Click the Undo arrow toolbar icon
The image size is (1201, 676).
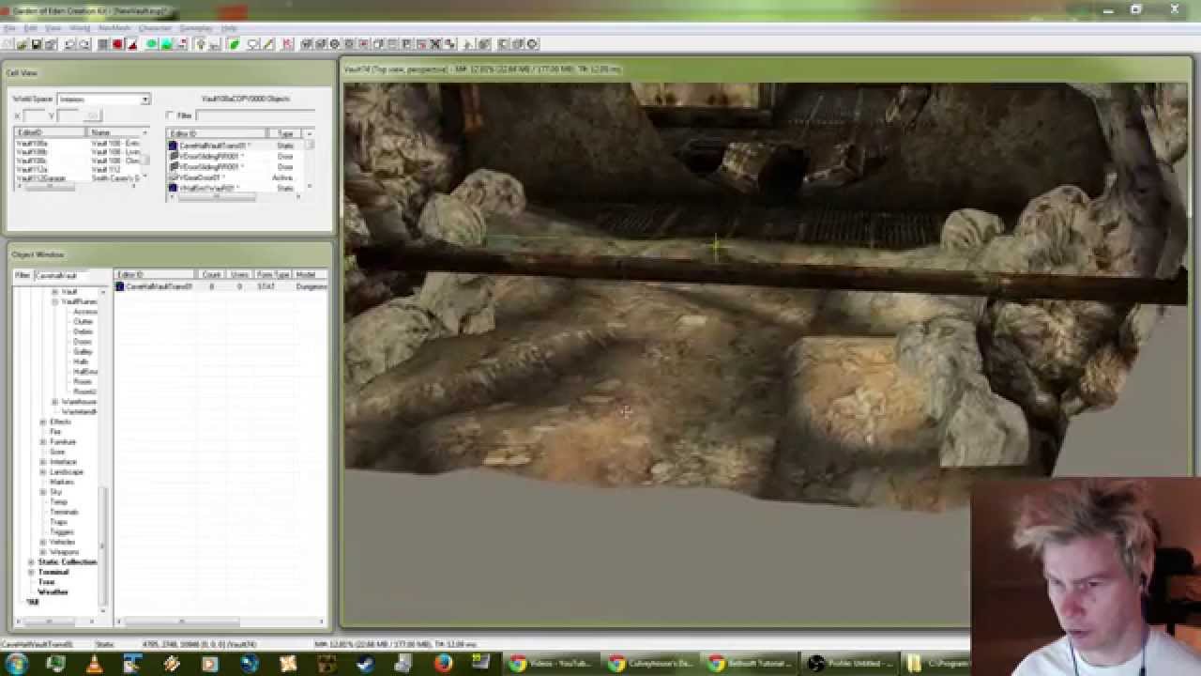(69, 44)
